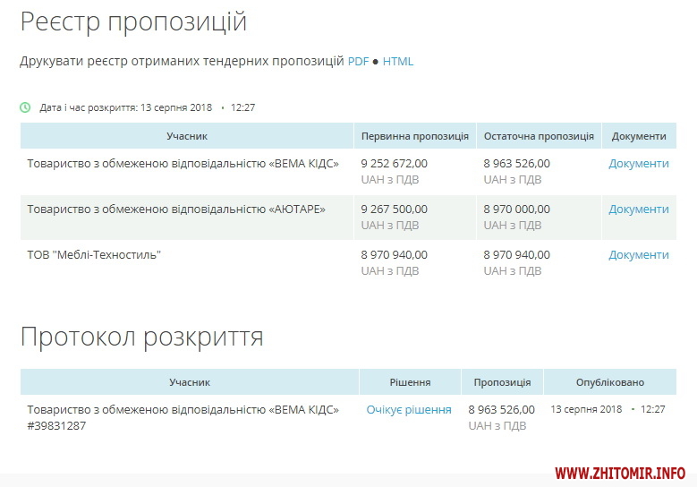Image resolution: width=697 pixels, height=487 pixels.
Task: Click the Первинна пропозиція column header
Action: pyautogui.click(x=414, y=136)
